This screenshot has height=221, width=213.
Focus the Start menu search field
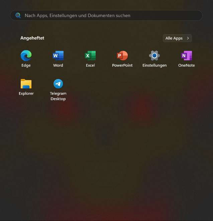(x=106, y=15)
